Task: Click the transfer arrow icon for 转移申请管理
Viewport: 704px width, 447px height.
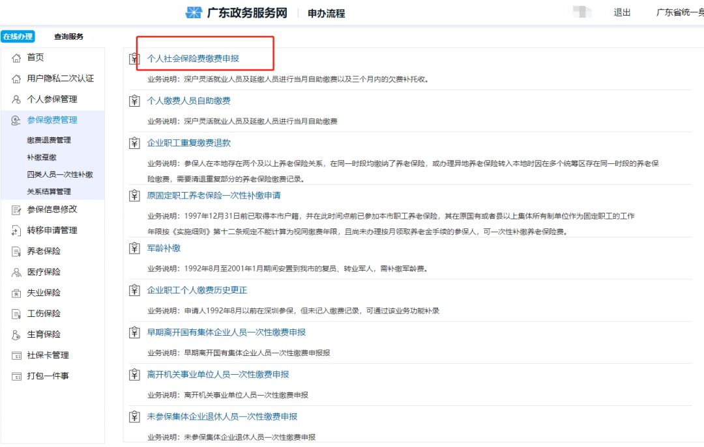Action: pos(16,230)
